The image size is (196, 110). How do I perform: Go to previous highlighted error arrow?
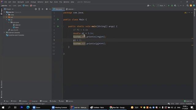[x=189, y=13]
